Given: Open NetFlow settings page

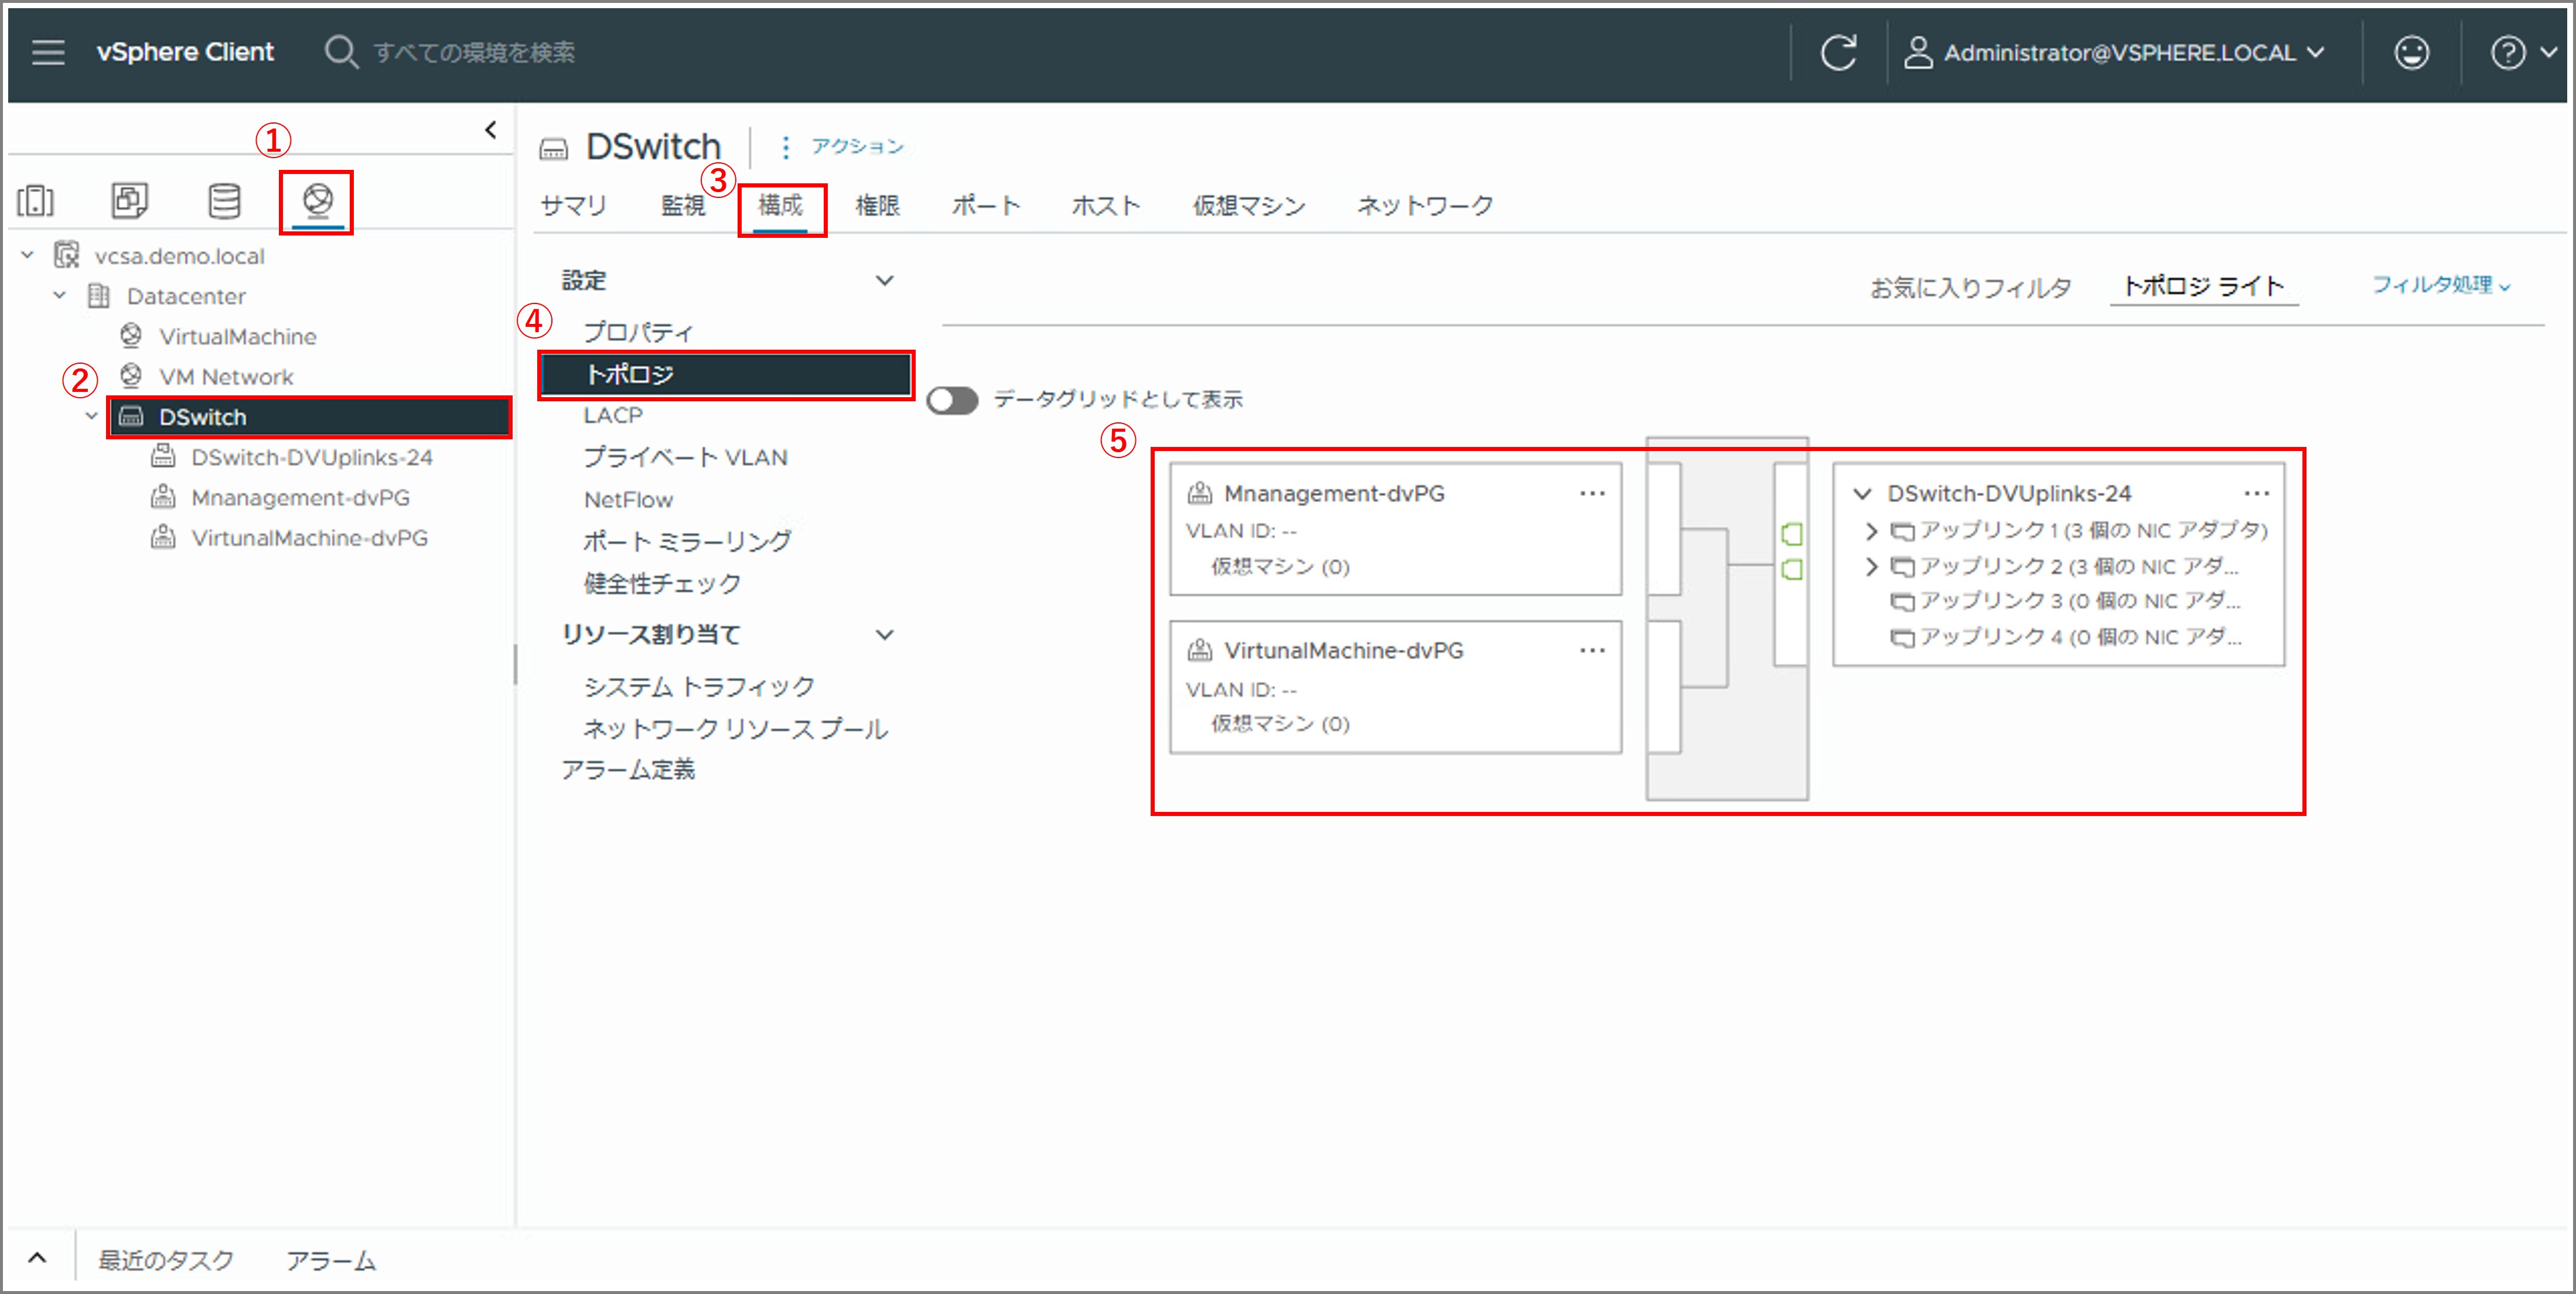Looking at the screenshot, I should (628, 499).
